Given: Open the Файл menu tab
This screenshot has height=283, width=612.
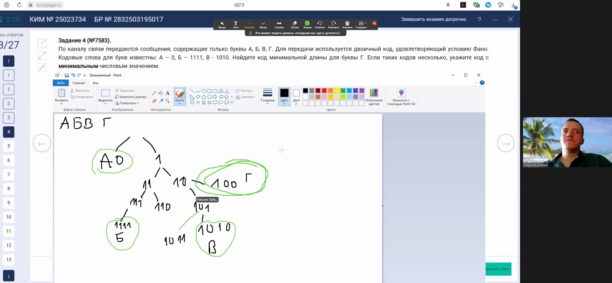Looking at the screenshot, I should point(60,83).
